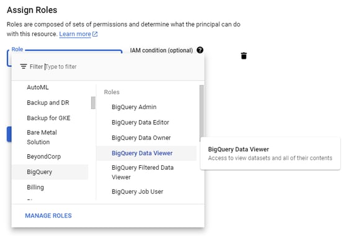Select the Bare Metal Solution category

[x=42, y=137]
